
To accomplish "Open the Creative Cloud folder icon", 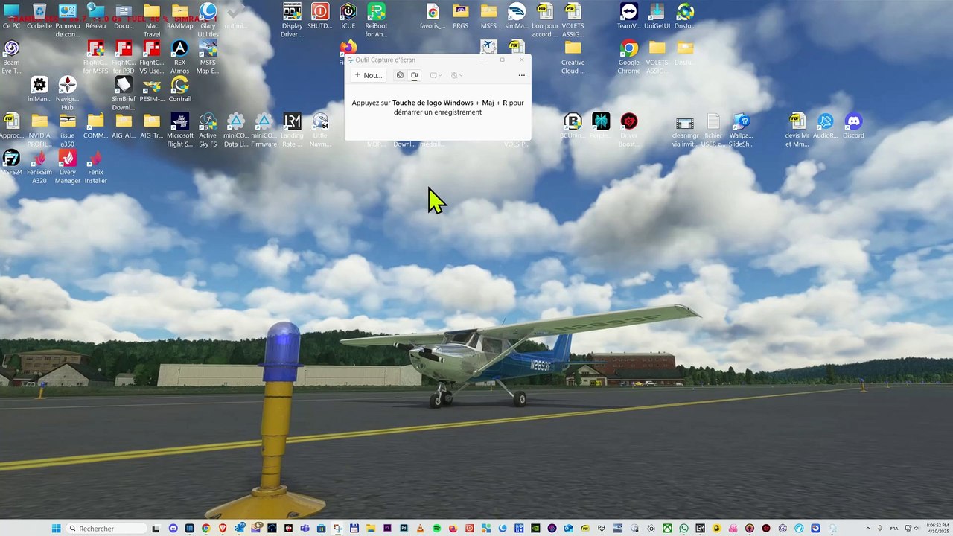I will (573, 57).
